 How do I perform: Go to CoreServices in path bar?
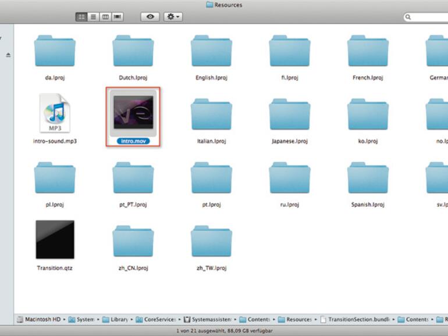[156, 319]
